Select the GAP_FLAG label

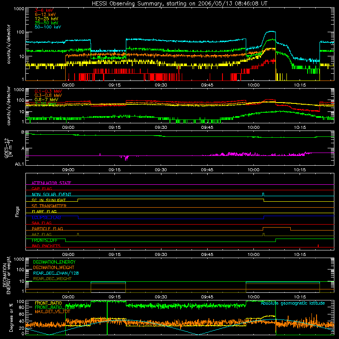click(42, 189)
